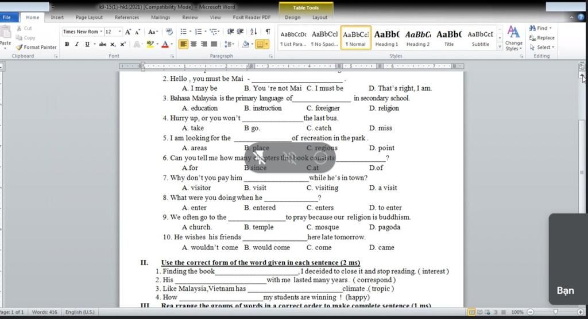Image resolution: width=588 pixels, height=319 pixels.
Task: Switch to Full Screen Reading view
Action: pos(479,312)
